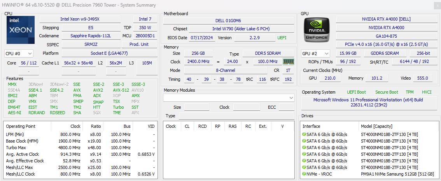Click the Ratio column header
Viewport: 441px width, 181px height.
[x=93, y=126]
